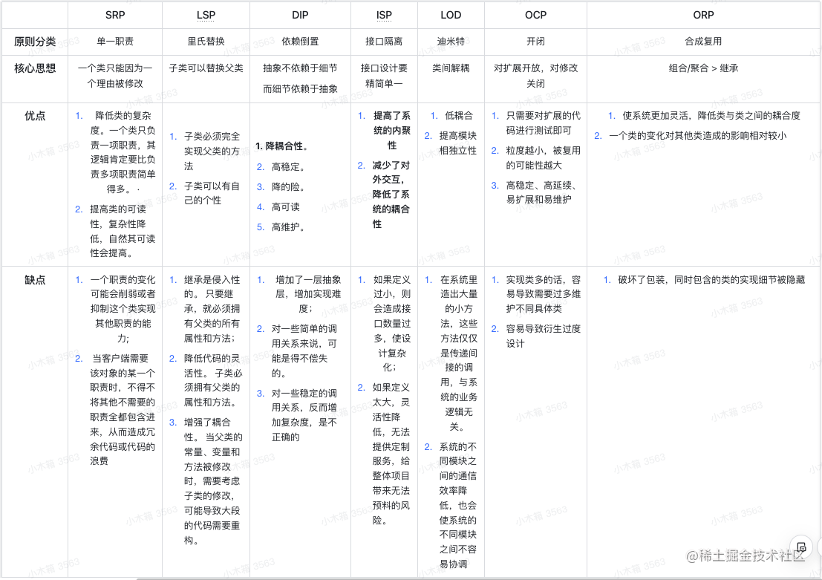Select the 核心思想 row label

click(x=35, y=68)
